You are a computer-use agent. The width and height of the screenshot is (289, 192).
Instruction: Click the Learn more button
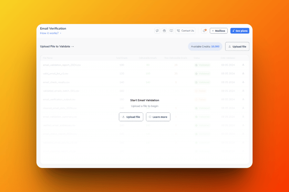pos(158,117)
